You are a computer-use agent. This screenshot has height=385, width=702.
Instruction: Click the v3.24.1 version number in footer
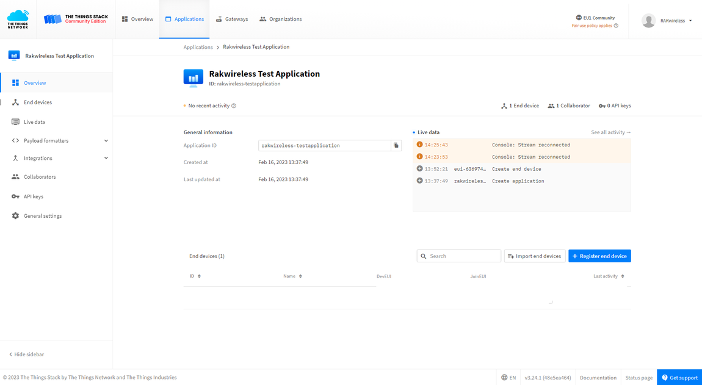click(x=548, y=378)
